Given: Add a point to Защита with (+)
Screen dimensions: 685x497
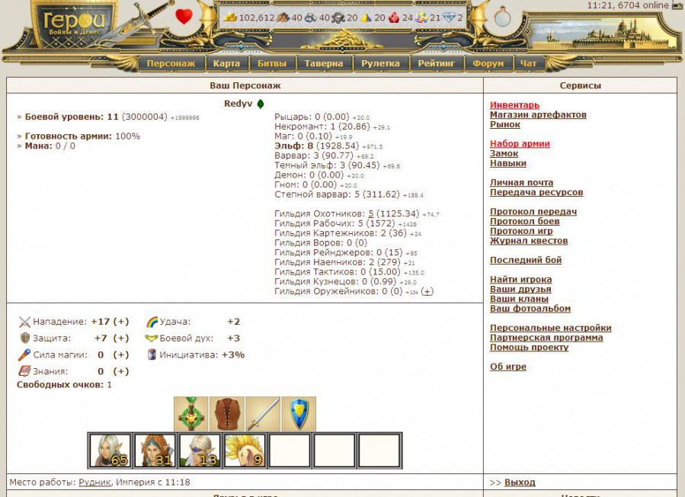Looking at the screenshot, I should pos(121,338).
